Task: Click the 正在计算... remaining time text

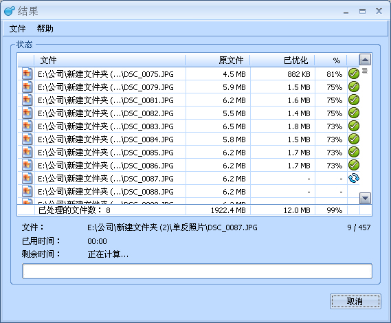Action: click(x=108, y=254)
